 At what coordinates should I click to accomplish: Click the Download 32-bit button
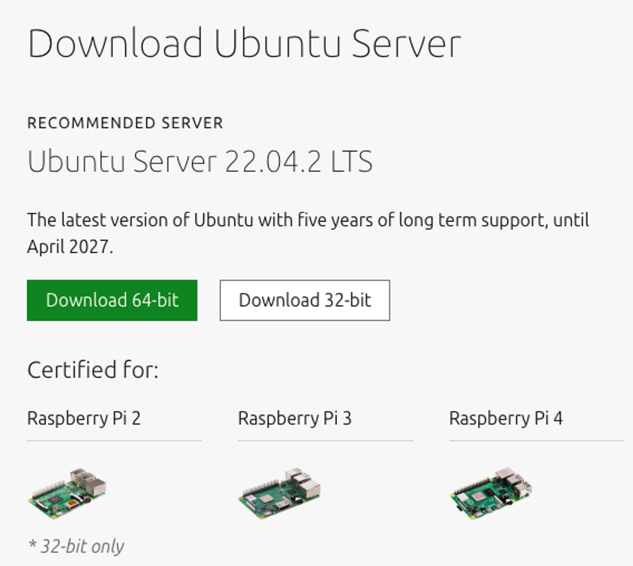pyautogui.click(x=305, y=300)
